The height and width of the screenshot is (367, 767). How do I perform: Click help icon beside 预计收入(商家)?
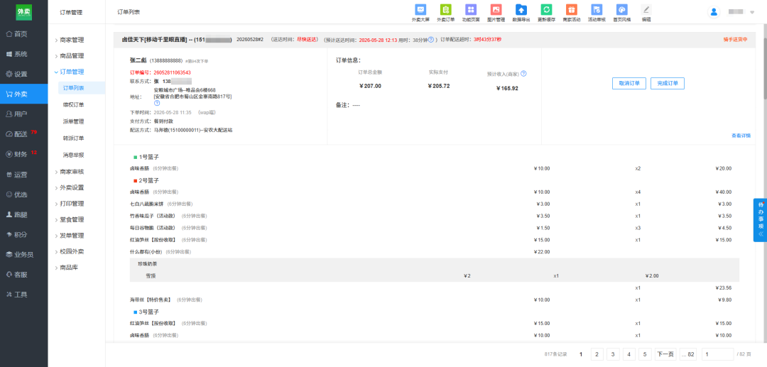click(523, 74)
